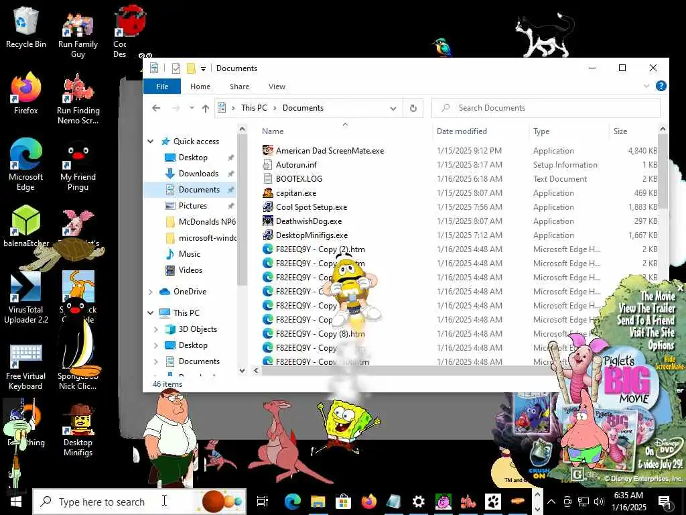Select Pictures in Quick access
Screen dimensions: 686x515
pos(192,206)
